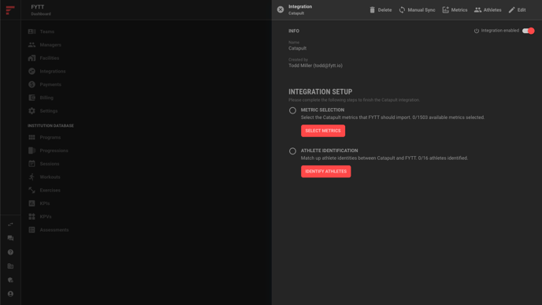Click the switch arrows icon in left rail
The width and height of the screenshot is (542, 305).
[10, 225]
